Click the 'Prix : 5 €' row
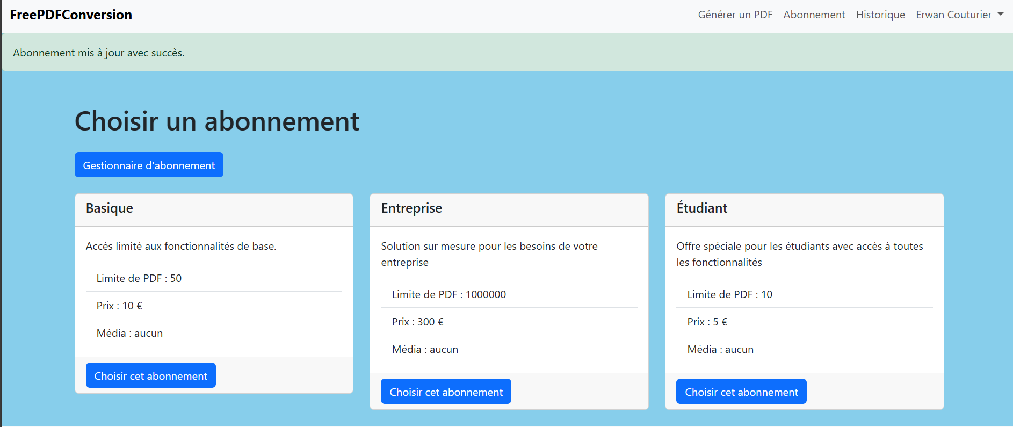Image resolution: width=1013 pixels, height=427 pixels. tap(805, 322)
